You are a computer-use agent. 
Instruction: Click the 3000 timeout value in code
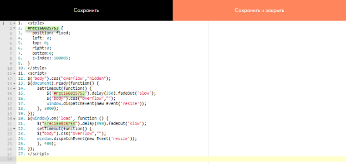click(x=48, y=108)
